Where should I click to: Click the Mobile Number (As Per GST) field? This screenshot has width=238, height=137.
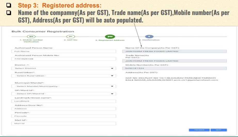tap(174, 68)
